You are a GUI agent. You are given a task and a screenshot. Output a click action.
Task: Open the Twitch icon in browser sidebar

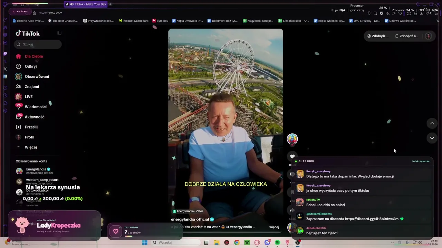click(x=5, y=54)
